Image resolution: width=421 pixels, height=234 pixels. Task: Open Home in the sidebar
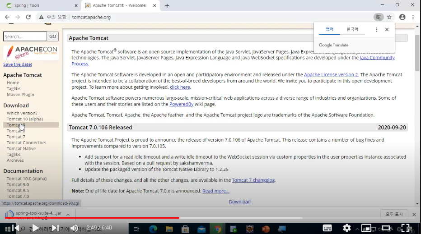click(13, 83)
